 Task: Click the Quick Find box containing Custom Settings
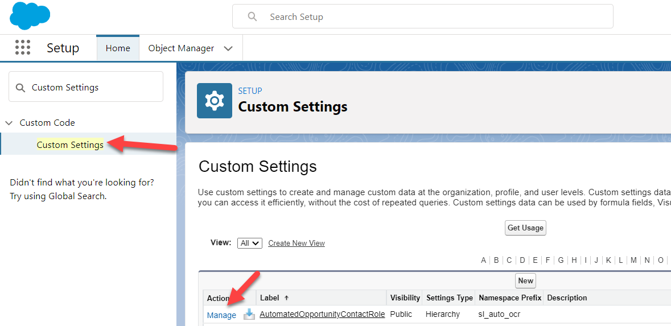point(86,86)
